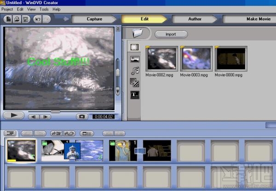This screenshot has width=276, height=191.
Task: Click the transition icon between last two storyboard clips
Action: [x=140, y=151]
